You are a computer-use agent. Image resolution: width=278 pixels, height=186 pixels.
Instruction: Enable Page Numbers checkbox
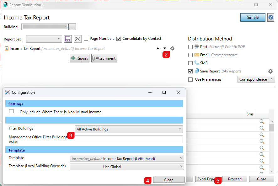tap(86, 39)
